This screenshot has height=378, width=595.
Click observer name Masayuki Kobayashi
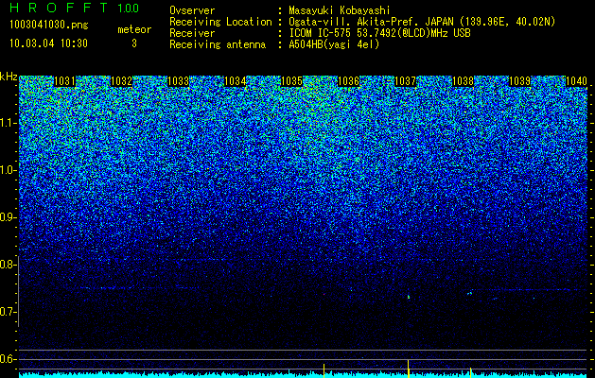[340, 10]
